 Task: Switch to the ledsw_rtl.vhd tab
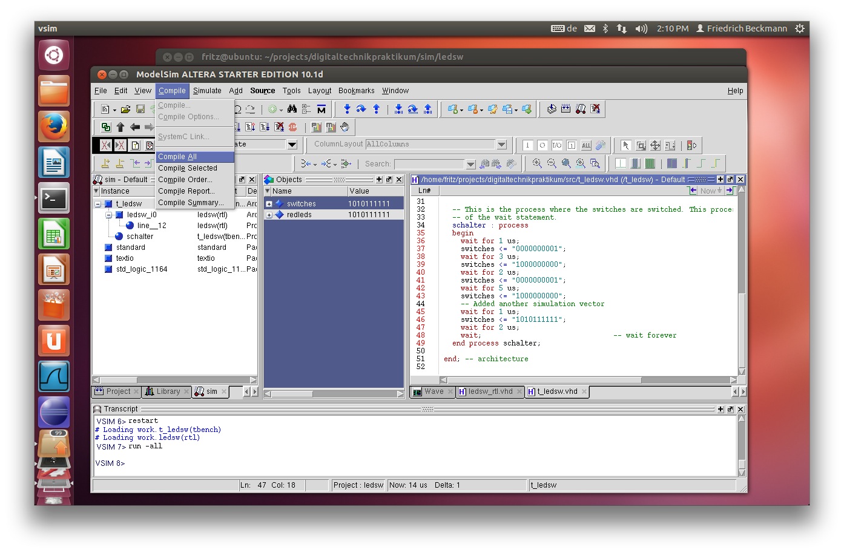click(490, 391)
